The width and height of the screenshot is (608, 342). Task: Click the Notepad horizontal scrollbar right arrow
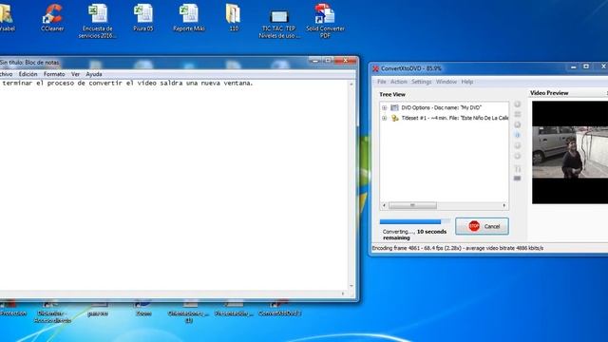click(x=343, y=294)
